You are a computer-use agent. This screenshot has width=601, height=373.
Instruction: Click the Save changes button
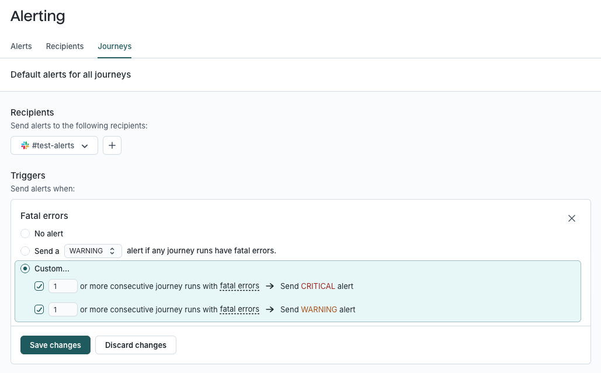pyautogui.click(x=55, y=345)
